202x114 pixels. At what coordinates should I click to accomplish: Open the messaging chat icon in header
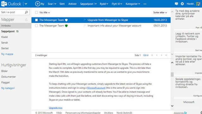coord(176,4)
